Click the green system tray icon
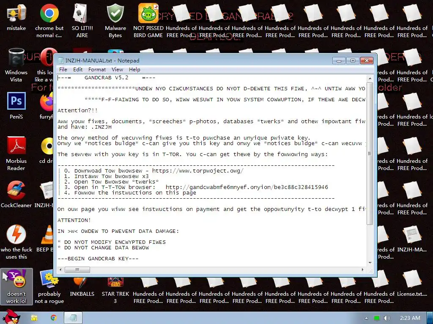Viewport: 433px width, 324px height. (376, 318)
